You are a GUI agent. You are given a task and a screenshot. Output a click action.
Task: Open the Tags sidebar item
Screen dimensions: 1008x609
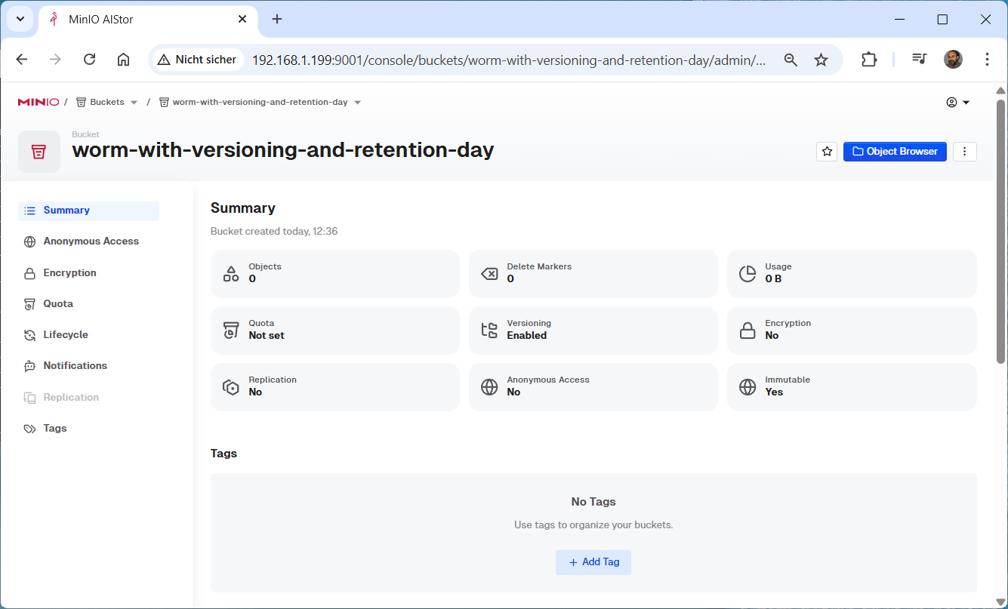(x=55, y=429)
